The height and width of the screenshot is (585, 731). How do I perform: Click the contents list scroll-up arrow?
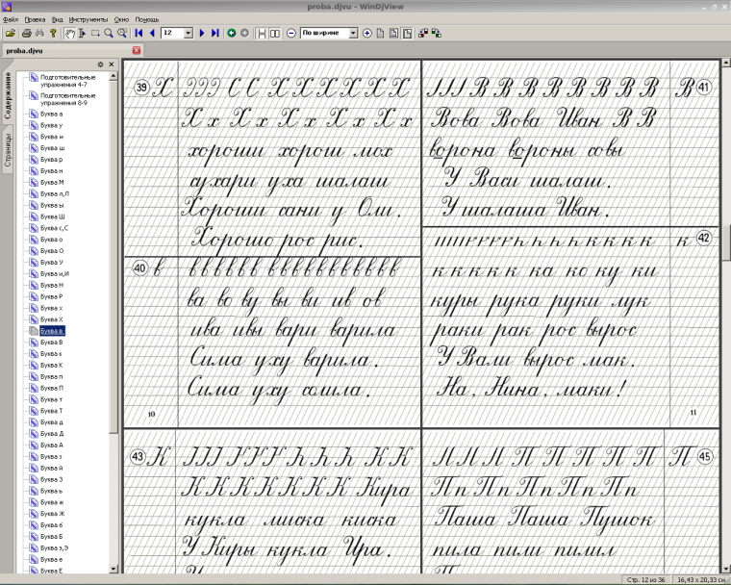click(113, 75)
